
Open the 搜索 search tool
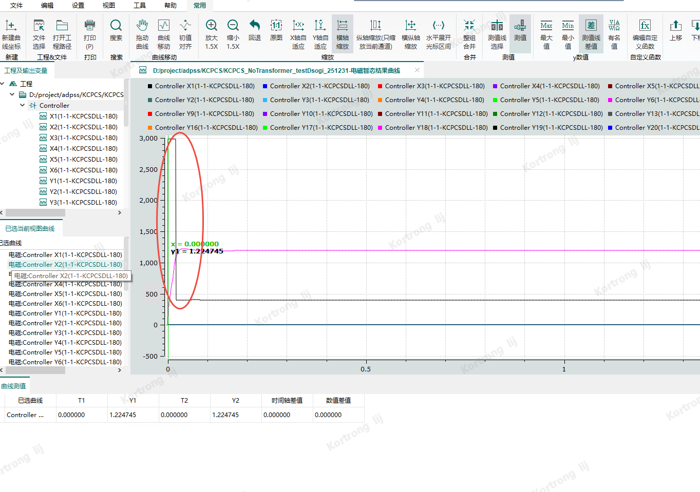pos(116,26)
